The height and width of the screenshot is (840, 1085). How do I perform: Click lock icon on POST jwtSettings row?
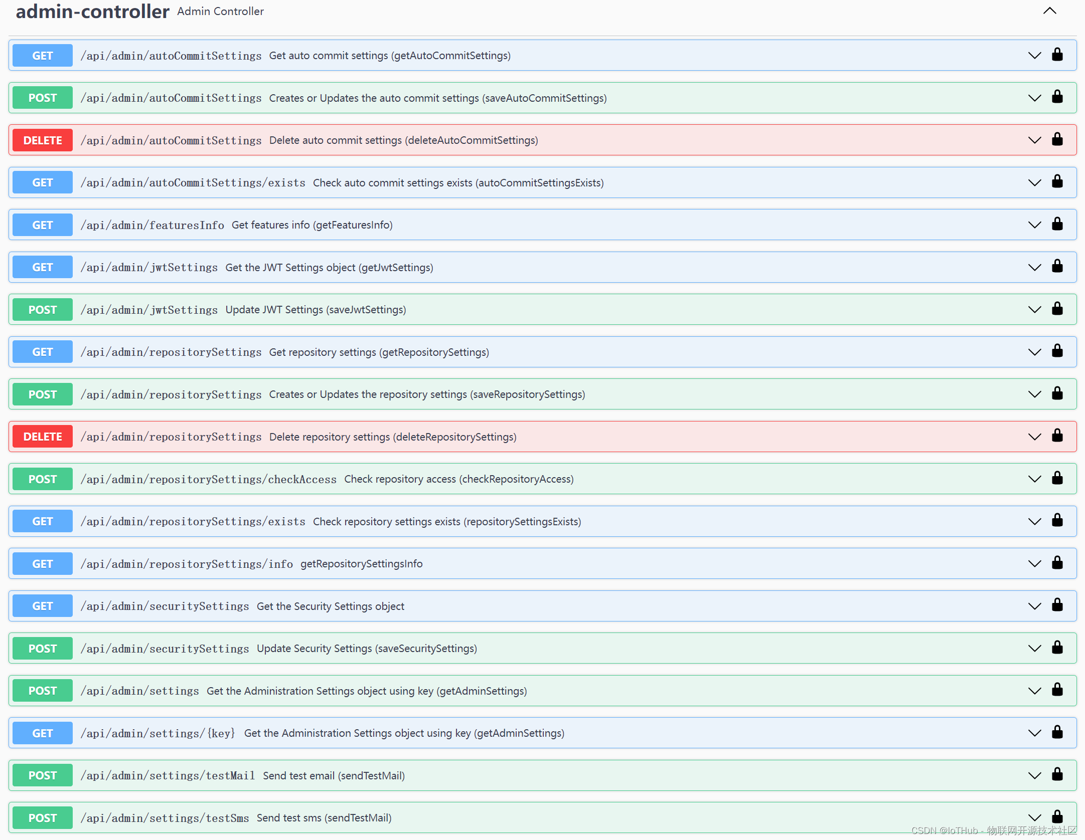pos(1057,309)
